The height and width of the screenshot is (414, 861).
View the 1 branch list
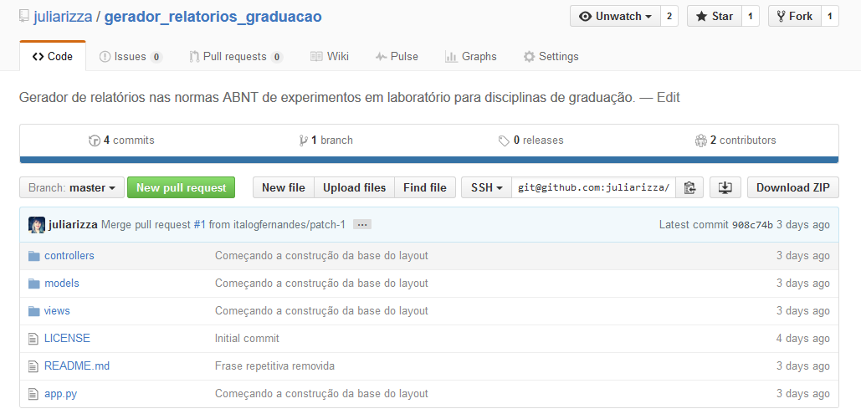326,141
